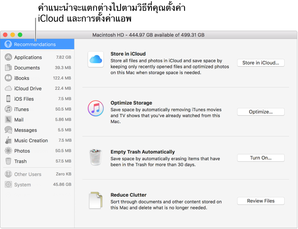This screenshot has width=298, height=229.
Task: Click the iCloud Drive cloud icon
Action: [x=8, y=88]
